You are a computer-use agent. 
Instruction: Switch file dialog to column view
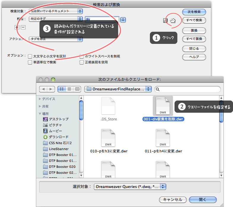77,89
